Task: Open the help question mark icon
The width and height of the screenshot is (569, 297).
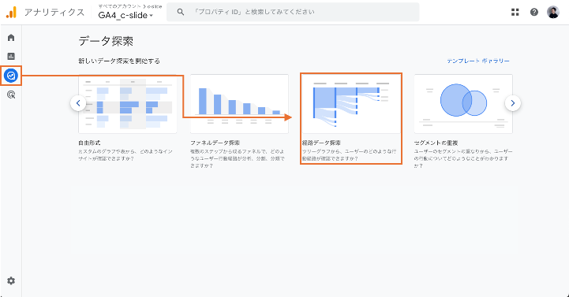Action: pos(534,12)
